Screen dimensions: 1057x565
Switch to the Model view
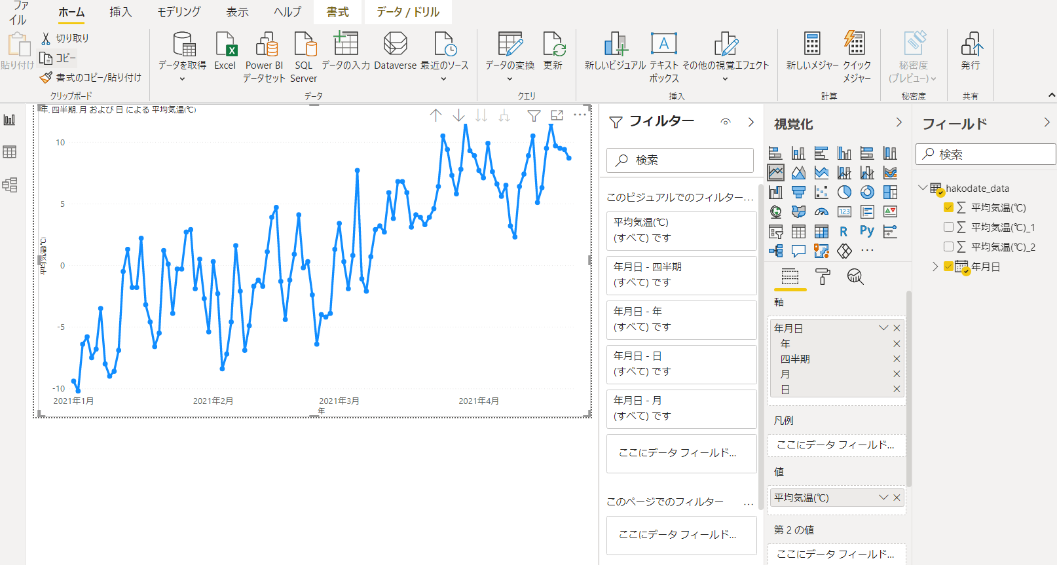point(10,185)
